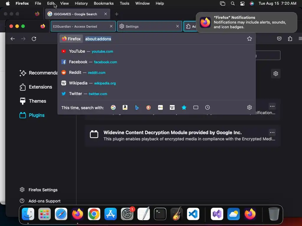This screenshot has height=226, width=302.
Task: Open Terminal from the dock
Action: point(160,214)
